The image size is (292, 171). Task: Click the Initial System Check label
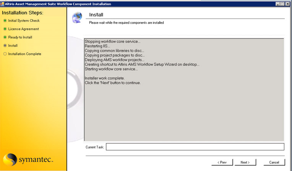(x=24, y=21)
